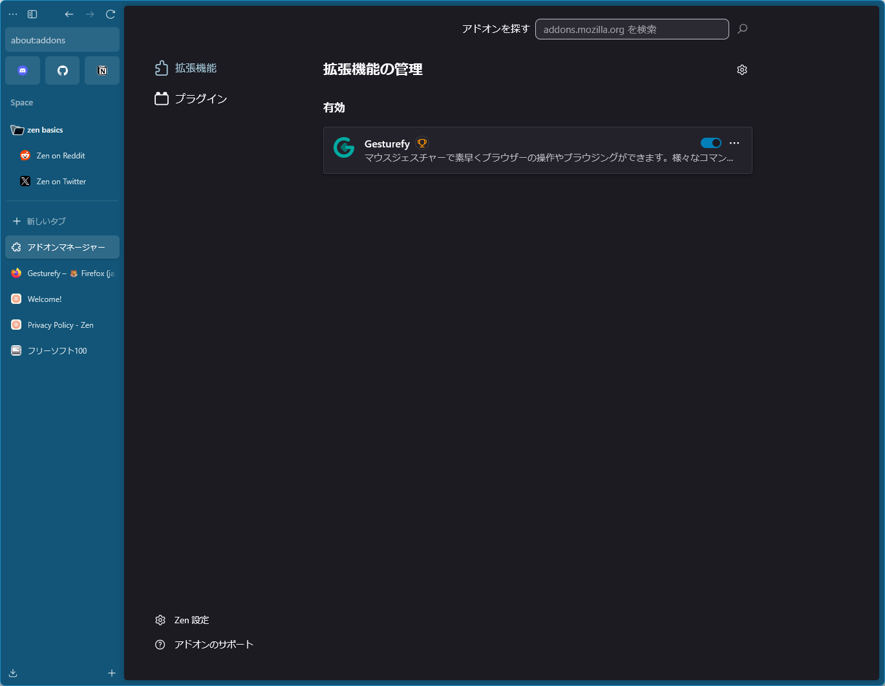885x686 pixels.
Task: Disable the Gesturefy extension toggle
Action: pyautogui.click(x=710, y=143)
